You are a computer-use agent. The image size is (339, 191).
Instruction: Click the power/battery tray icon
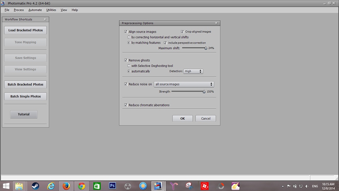click(x=295, y=186)
